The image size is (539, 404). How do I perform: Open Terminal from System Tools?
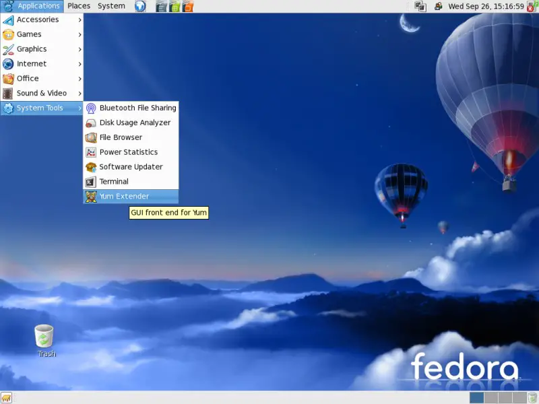tap(131, 182)
